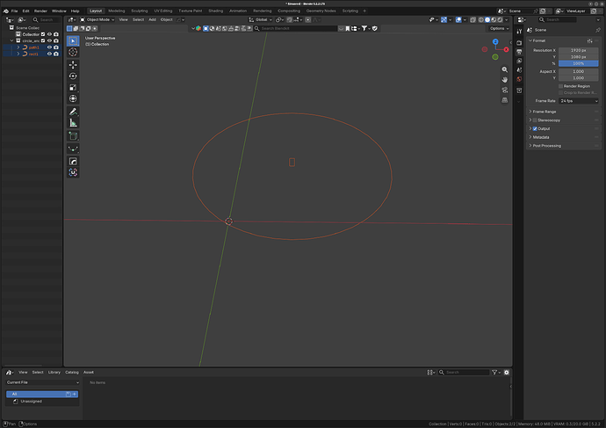Click the Z axis gizmo handle
Screen dimensions: 606x428
click(x=495, y=42)
